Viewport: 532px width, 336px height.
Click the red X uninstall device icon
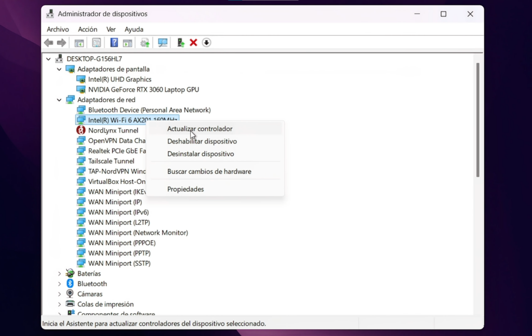193,43
